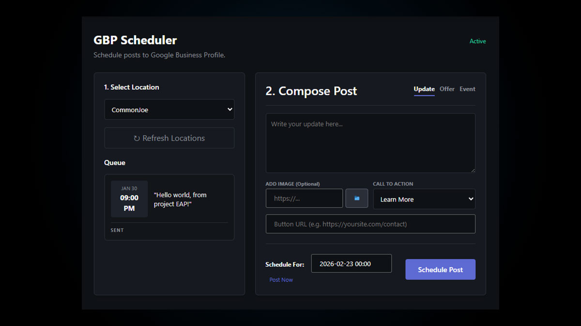Focus the Button URL input field
Viewport: 581px width, 326px height.
[x=370, y=224]
